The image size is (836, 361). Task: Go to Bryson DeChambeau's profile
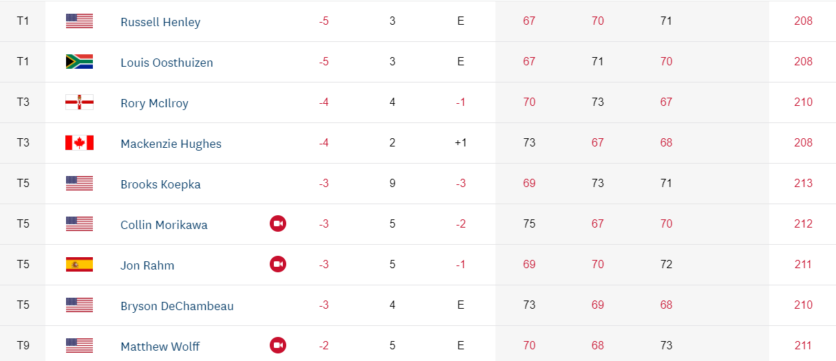(x=177, y=306)
